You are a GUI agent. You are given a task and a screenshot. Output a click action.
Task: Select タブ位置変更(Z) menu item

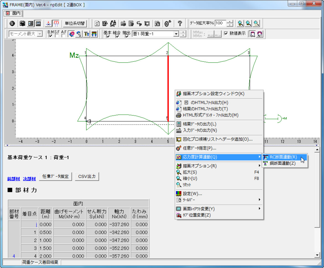pos(219,215)
